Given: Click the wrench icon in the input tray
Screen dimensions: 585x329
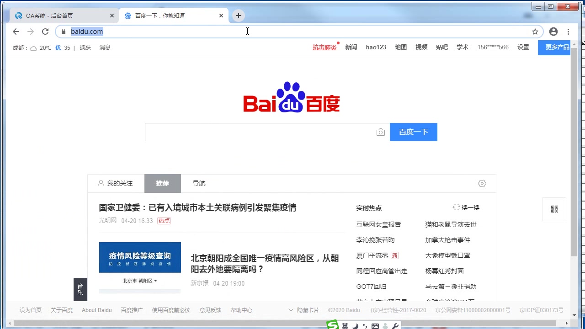Looking at the screenshot, I should point(397,325).
